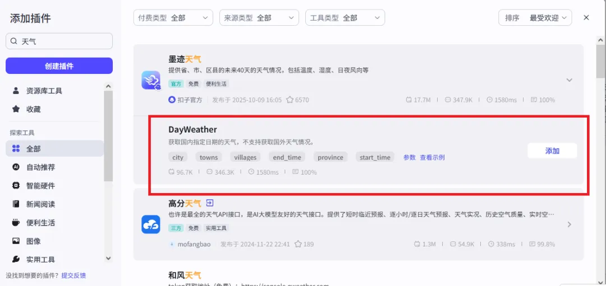Click the 自动推荐 AI icon
Image resolution: width=606 pixels, height=286 pixels.
click(16, 167)
